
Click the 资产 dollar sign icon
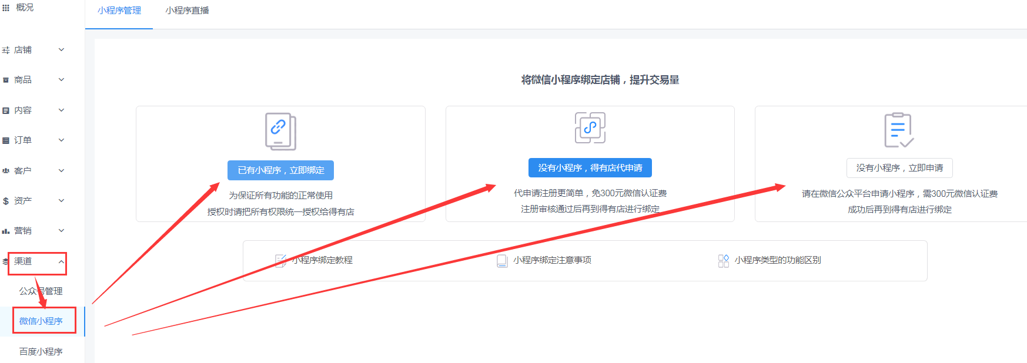pyautogui.click(x=6, y=201)
